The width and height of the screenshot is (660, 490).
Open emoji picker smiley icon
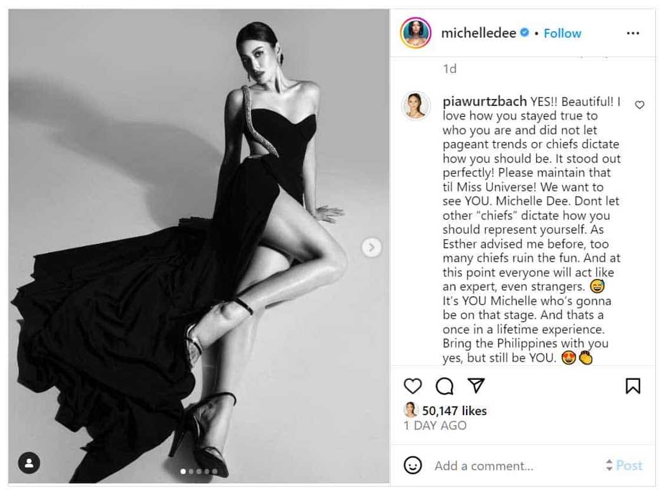412,465
